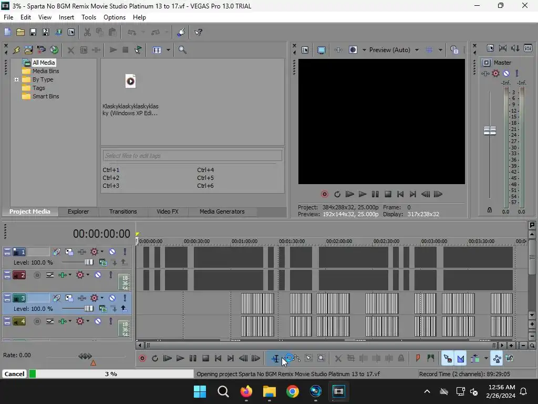Open track 2 automation settings dropdown
This screenshot has width=538, height=404.
point(88,275)
